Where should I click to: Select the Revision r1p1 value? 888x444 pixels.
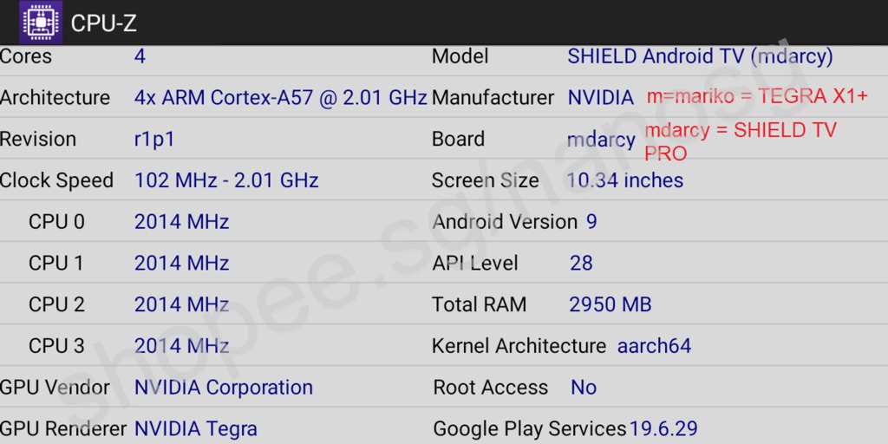click(153, 139)
